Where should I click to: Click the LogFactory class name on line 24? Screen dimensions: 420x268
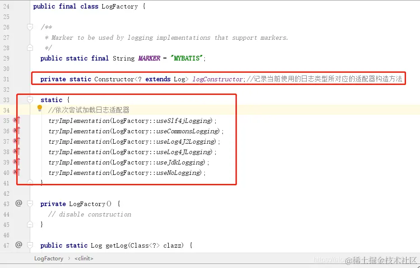tap(120, 6)
